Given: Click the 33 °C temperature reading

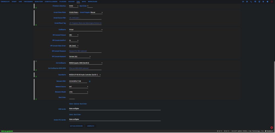Looking at the screenshot, I should click(x=219, y=131).
